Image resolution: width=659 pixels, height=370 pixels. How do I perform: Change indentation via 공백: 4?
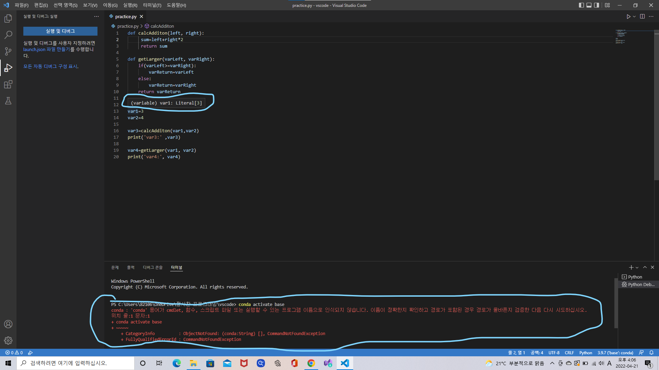point(537,353)
